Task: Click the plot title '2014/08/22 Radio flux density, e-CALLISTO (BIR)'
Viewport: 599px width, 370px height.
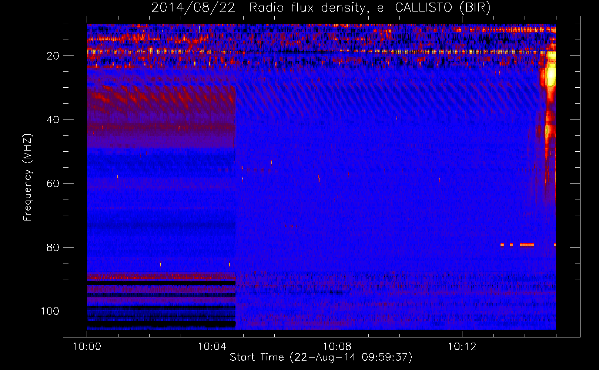Action: pyautogui.click(x=321, y=7)
